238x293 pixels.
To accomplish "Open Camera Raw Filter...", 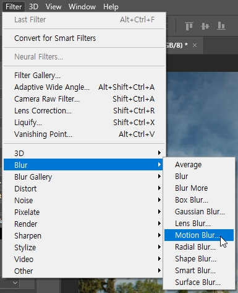I will click(84, 99).
